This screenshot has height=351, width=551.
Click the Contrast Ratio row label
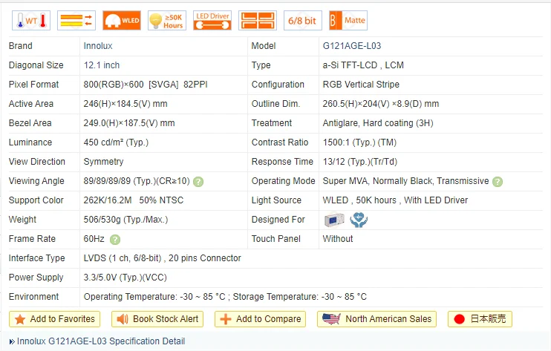pos(280,142)
